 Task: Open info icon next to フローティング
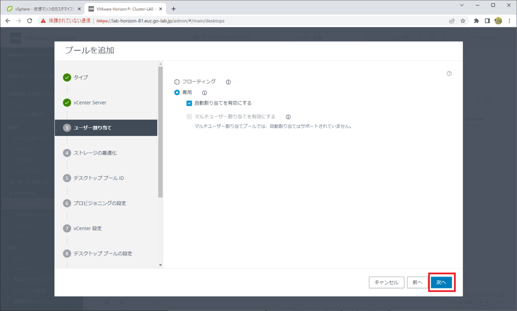click(228, 82)
